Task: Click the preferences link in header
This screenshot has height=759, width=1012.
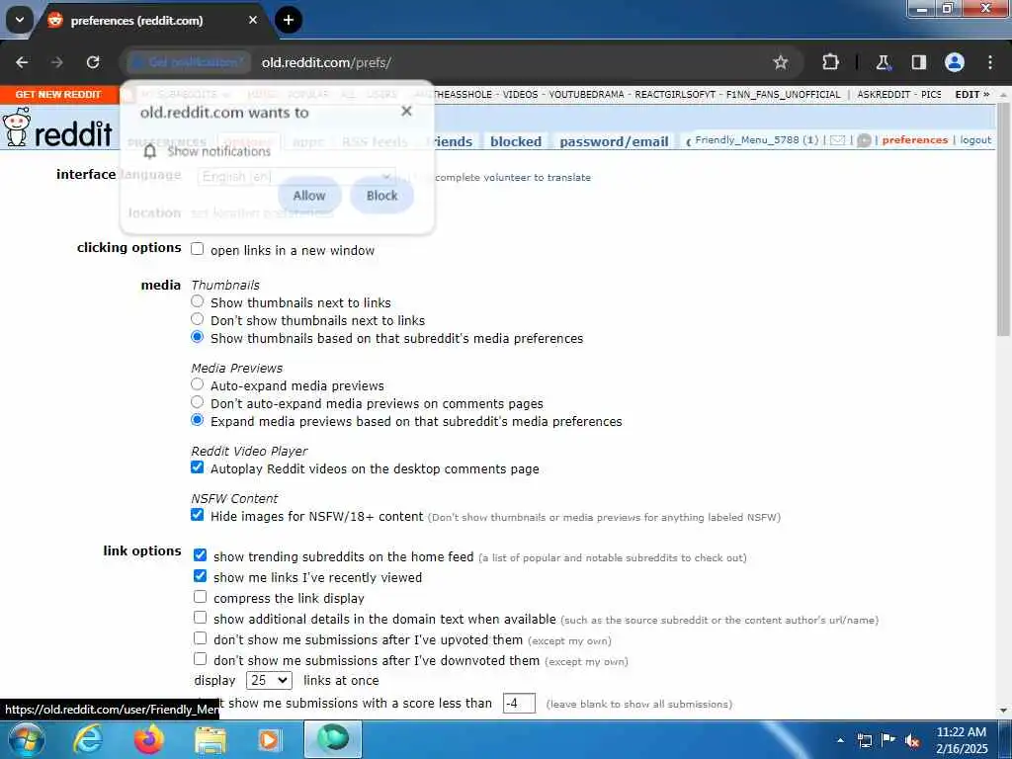Action: point(914,140)
